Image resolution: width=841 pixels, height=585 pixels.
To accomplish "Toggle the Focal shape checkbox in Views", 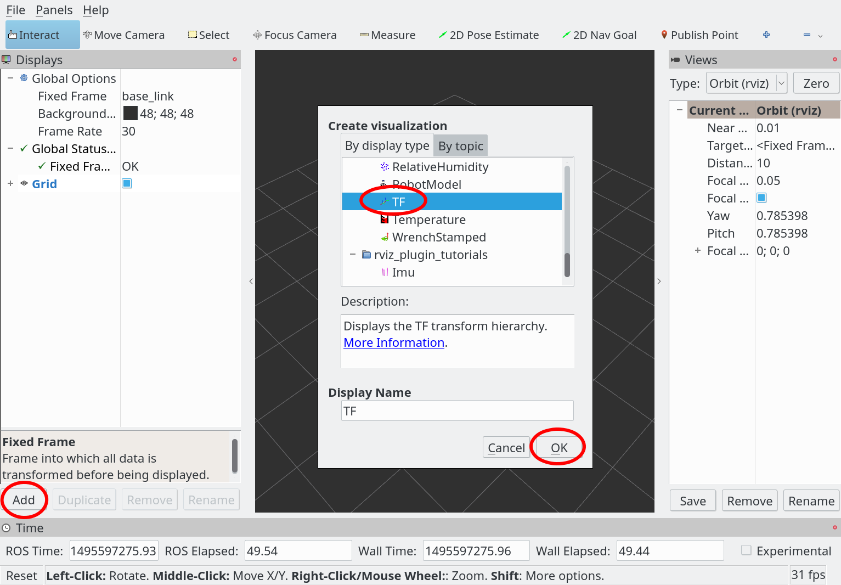I will click(761, 198).
